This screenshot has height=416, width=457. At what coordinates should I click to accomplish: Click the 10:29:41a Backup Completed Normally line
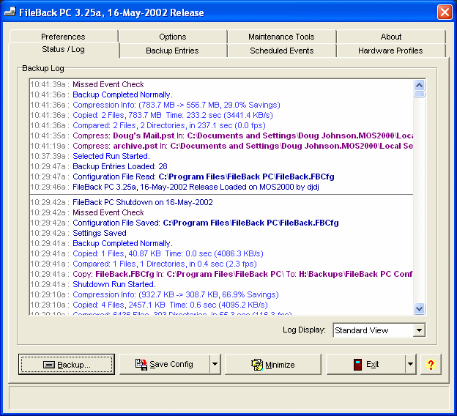[101, 243]
